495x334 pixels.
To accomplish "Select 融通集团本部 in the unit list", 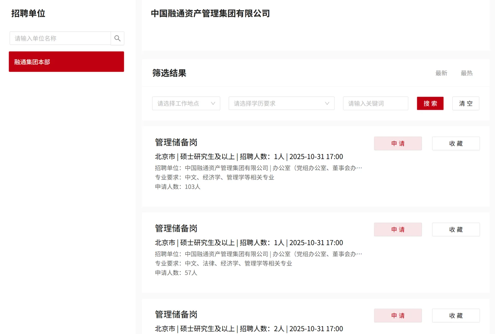I will 66,62.
